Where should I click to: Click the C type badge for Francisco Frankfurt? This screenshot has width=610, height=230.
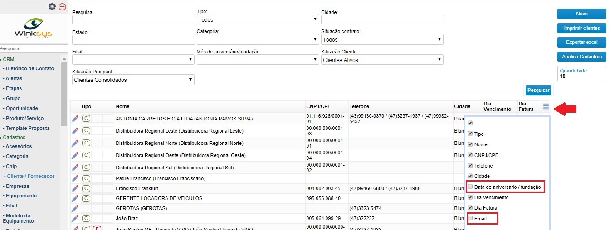coord(86,188)
